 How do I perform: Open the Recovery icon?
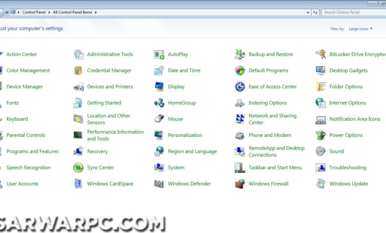tap(79, 151)
